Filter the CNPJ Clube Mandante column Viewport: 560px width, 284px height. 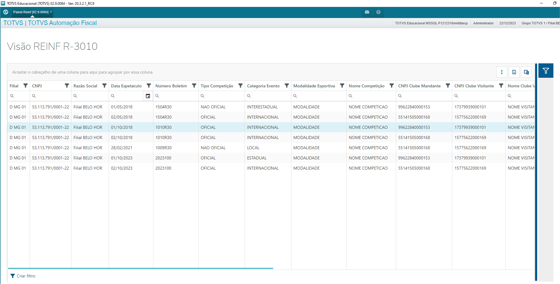coord(448,86)
